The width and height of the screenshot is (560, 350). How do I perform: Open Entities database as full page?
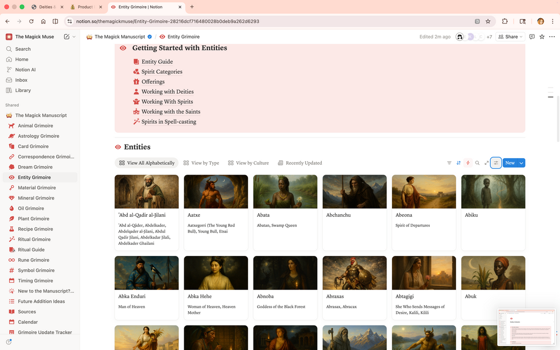(x=486, y=163)
